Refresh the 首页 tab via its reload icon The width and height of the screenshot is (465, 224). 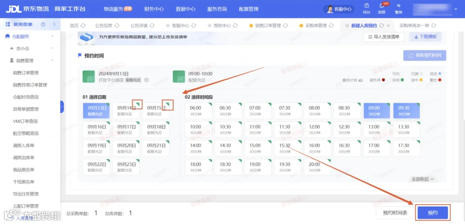(84, 26)
